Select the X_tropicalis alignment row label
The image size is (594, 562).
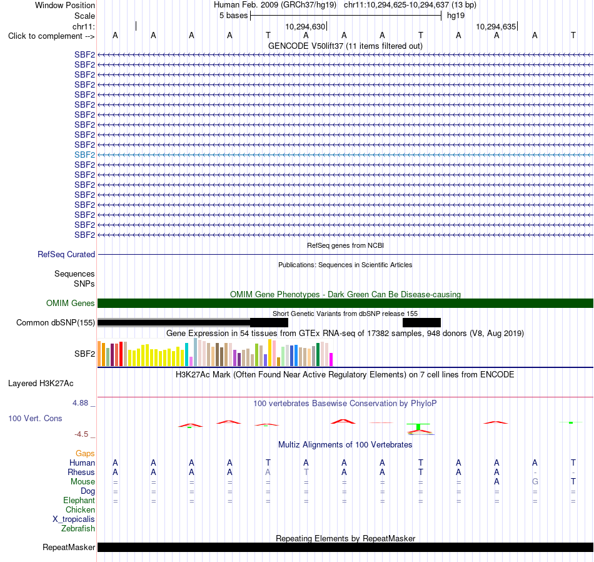click(x=74, y=519)
